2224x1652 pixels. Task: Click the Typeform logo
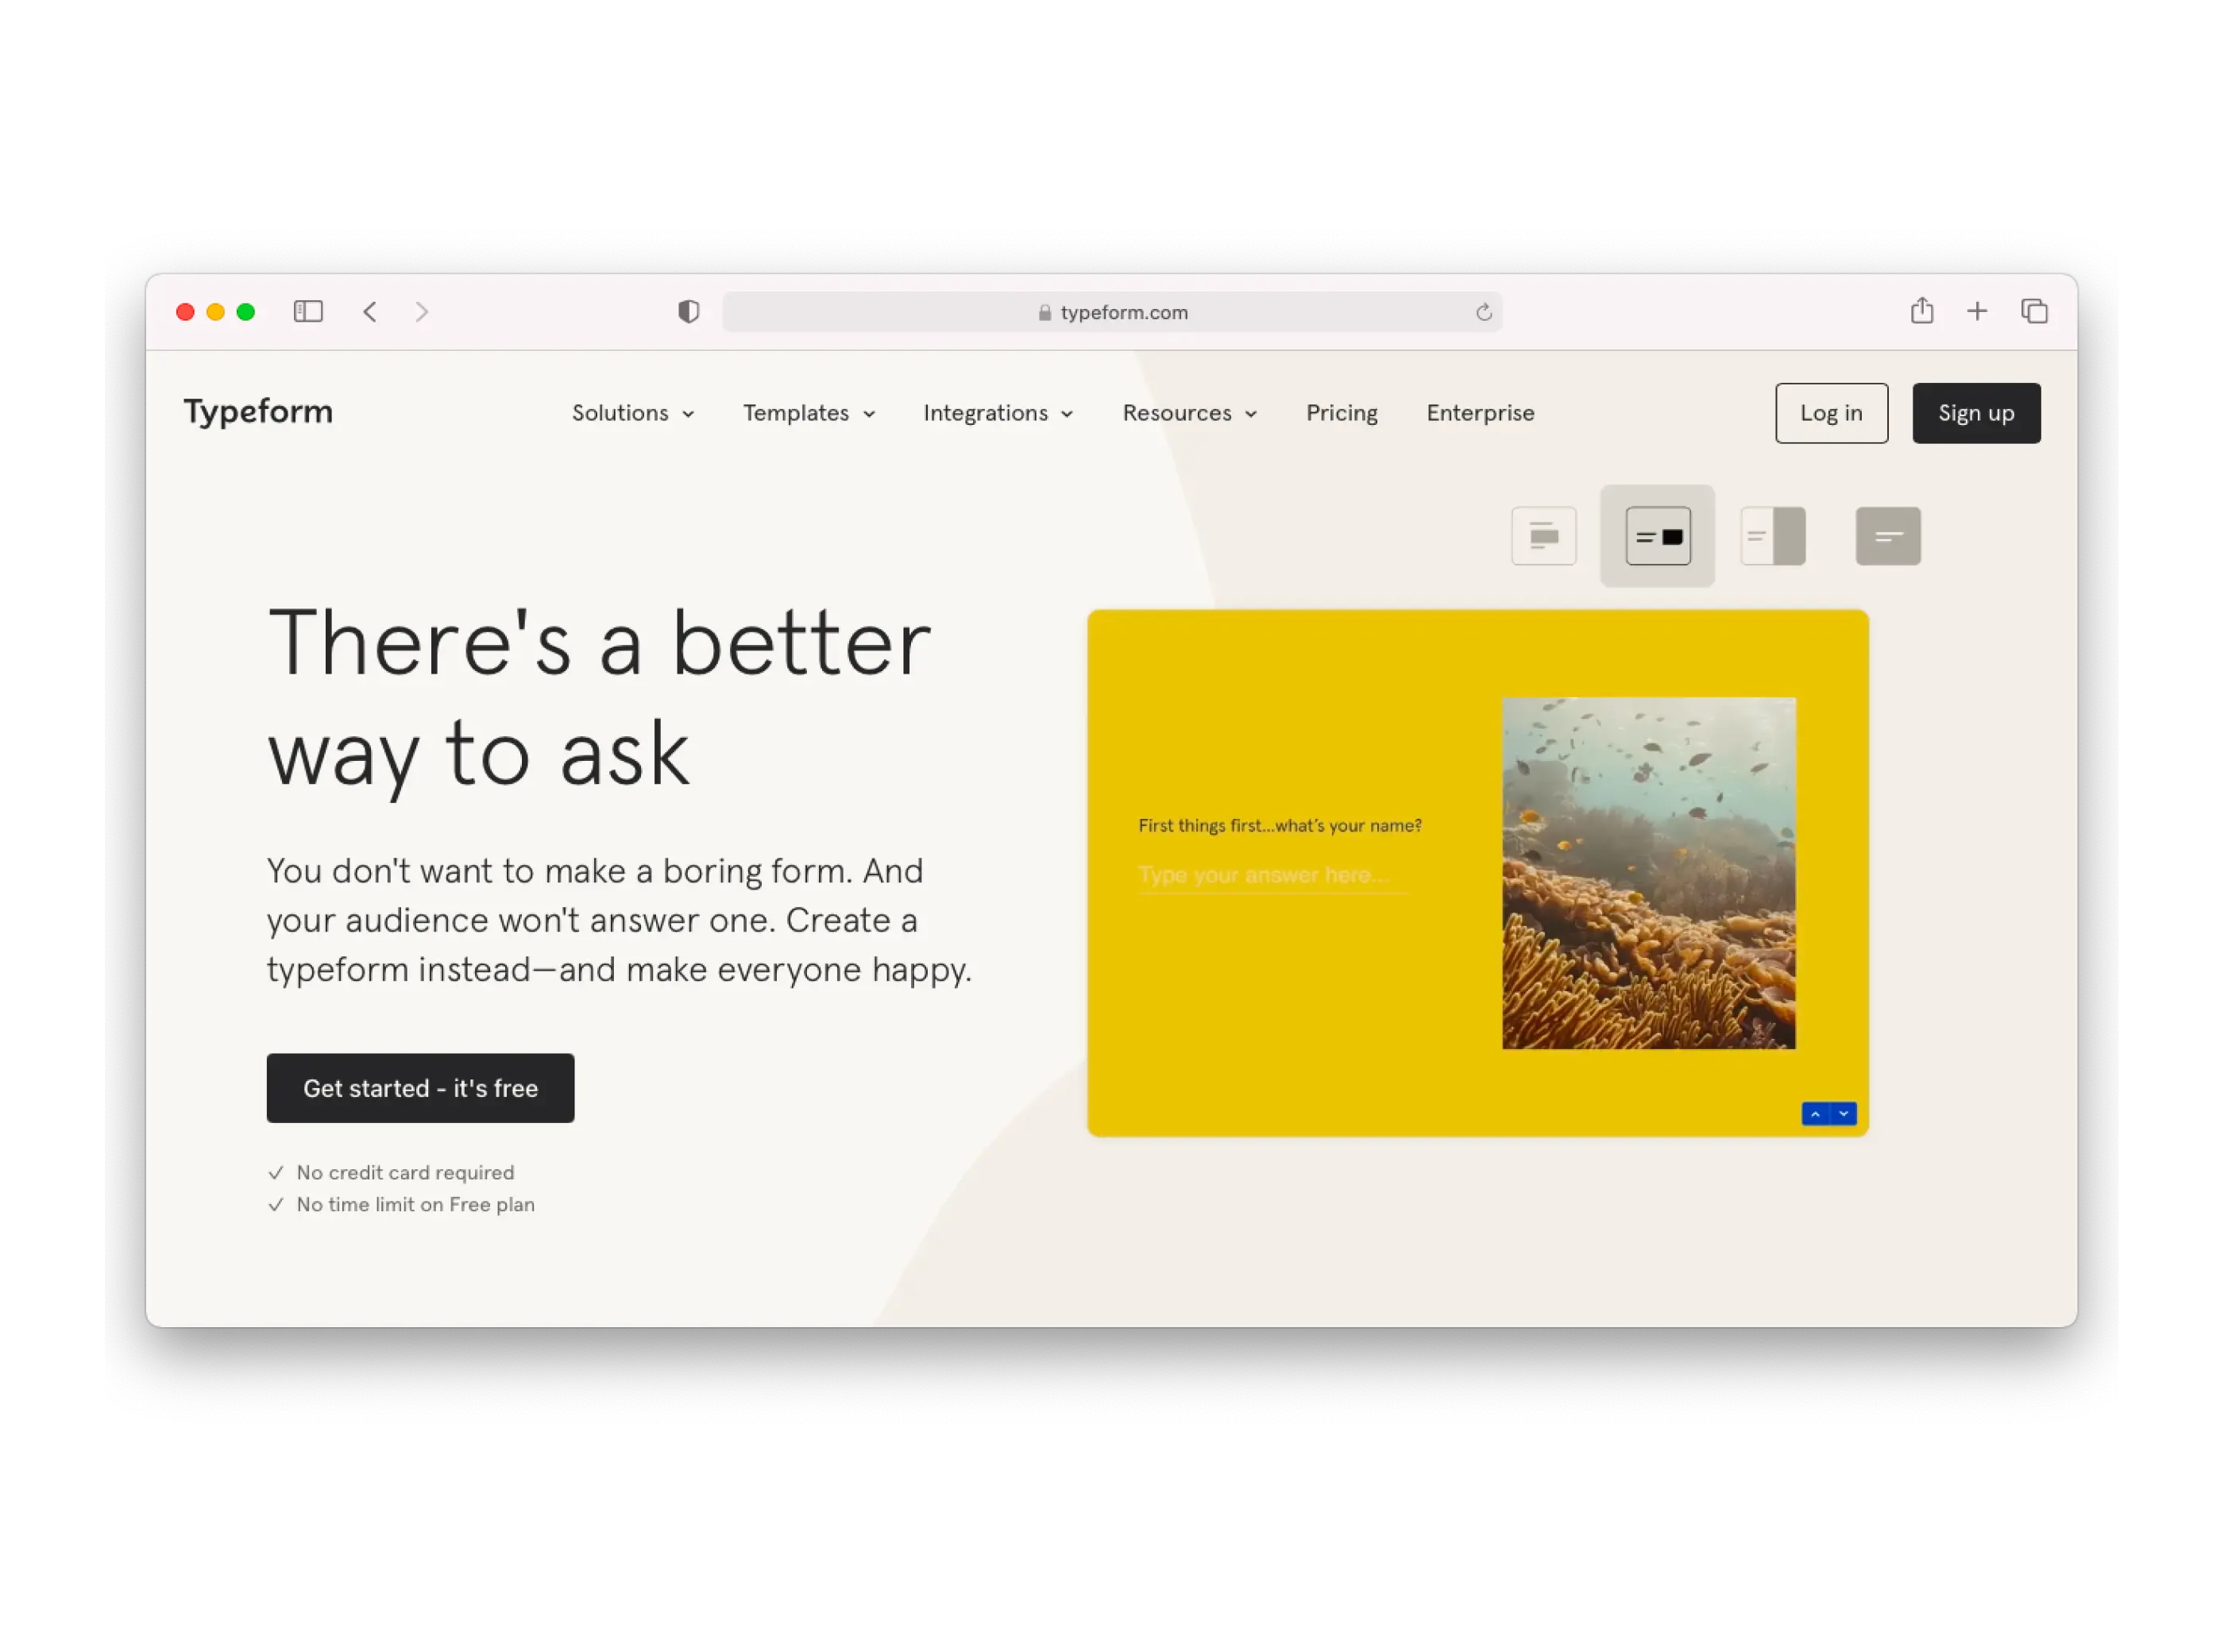(x=258, y=412)
